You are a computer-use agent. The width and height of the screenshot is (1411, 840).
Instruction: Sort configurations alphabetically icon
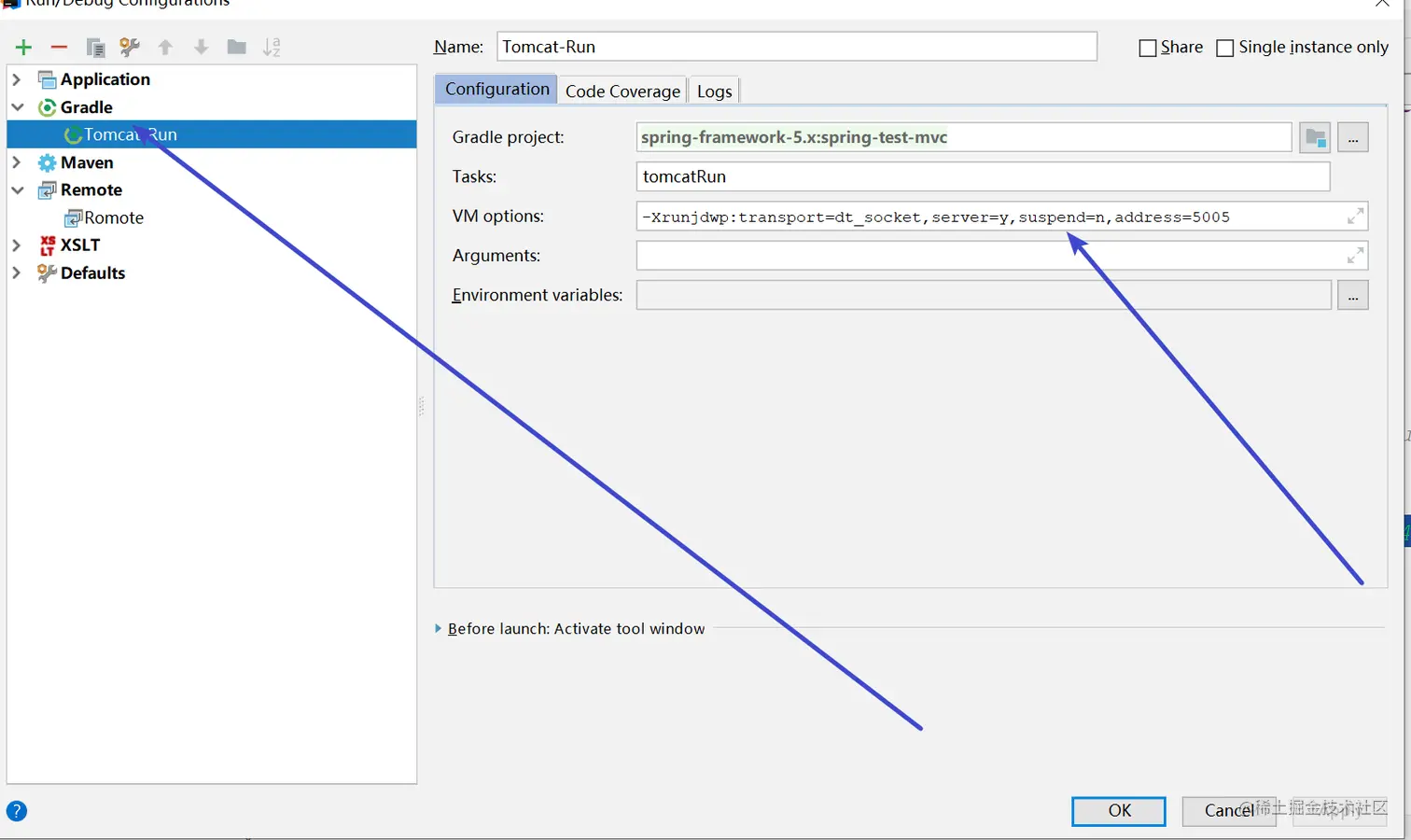272,47
